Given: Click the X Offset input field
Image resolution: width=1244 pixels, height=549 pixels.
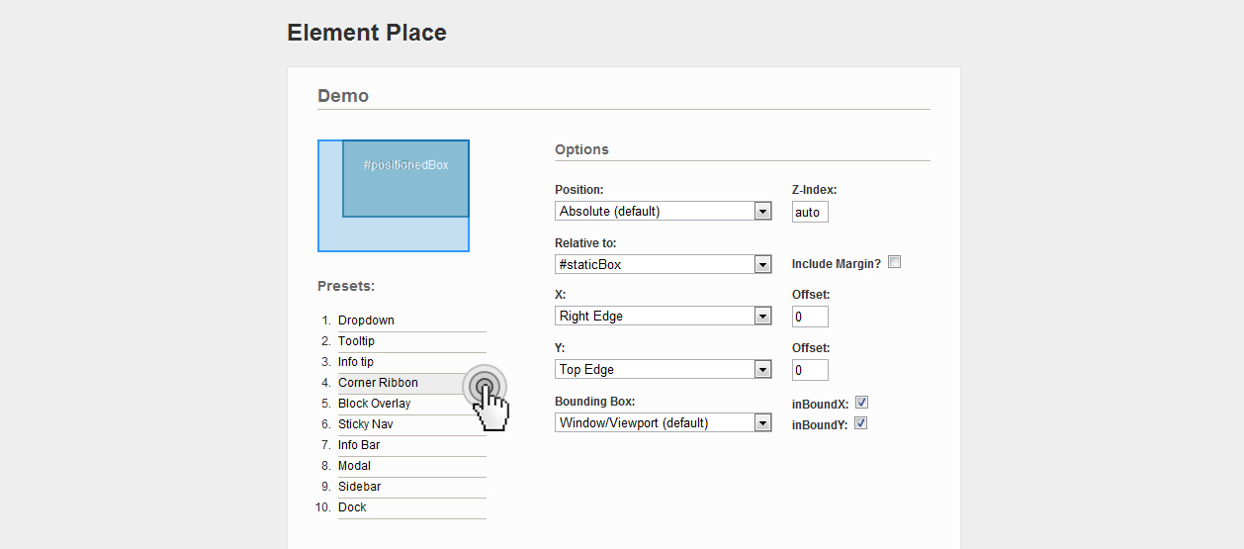Looking at the screenshot, I should [810, 317].
